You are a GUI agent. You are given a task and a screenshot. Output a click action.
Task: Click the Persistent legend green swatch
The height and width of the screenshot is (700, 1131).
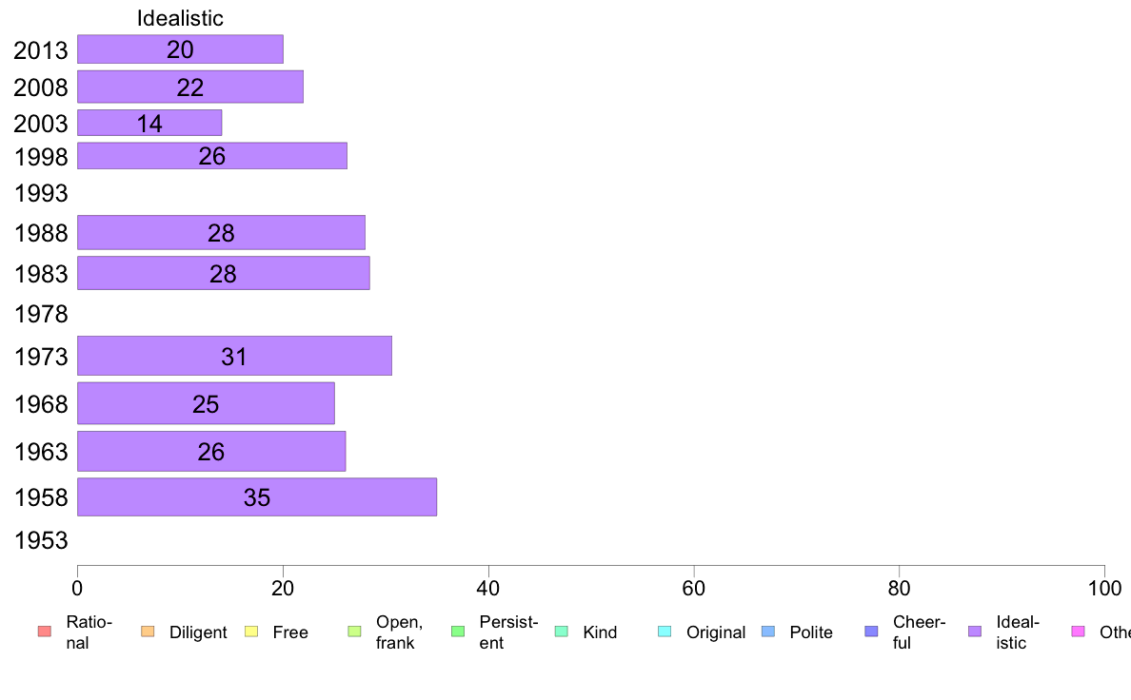click(458, 632)
